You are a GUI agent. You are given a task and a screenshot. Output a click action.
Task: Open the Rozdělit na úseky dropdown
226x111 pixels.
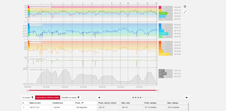[71, 97]
